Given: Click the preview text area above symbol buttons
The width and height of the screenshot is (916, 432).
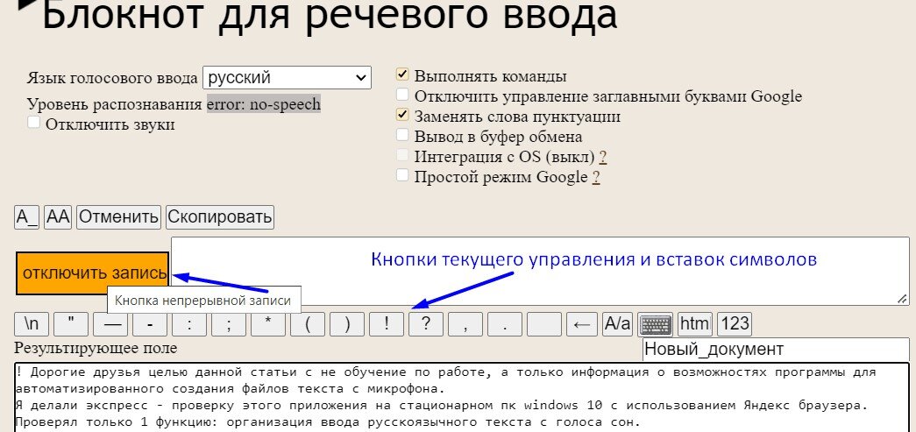Looking at the screenshot, I should 540,271.
